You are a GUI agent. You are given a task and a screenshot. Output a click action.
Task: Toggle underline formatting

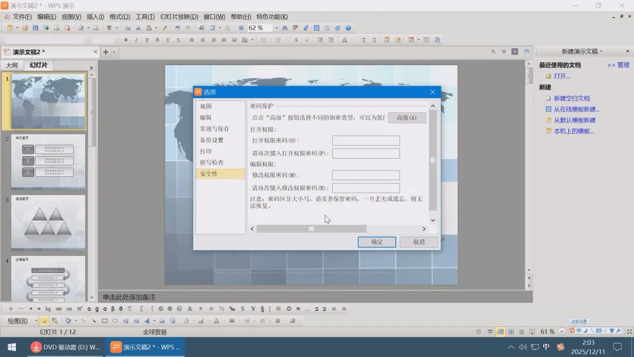pyautogui.click(x=147, y=39)
